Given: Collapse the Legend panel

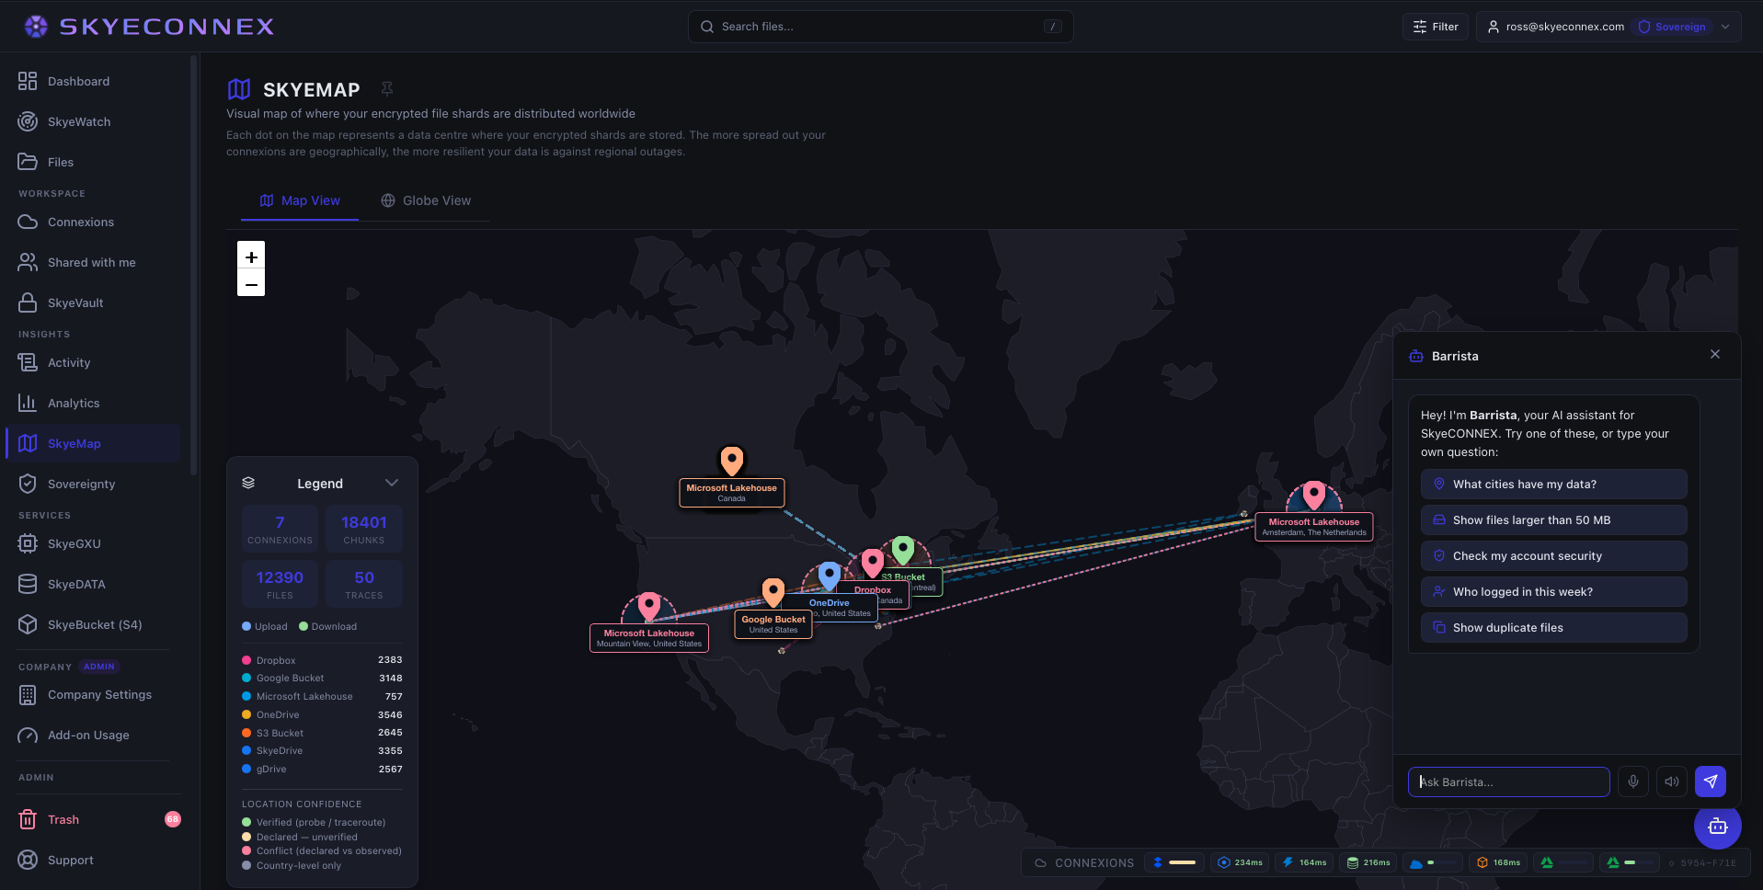Looking at the screenshot, I should pyautogui.click(x=392, y=483).
